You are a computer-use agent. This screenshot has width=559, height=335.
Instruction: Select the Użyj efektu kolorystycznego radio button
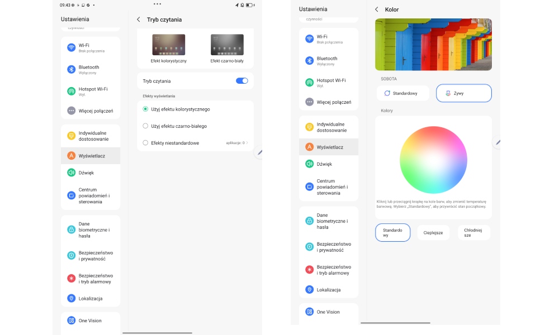pos(145,109)
